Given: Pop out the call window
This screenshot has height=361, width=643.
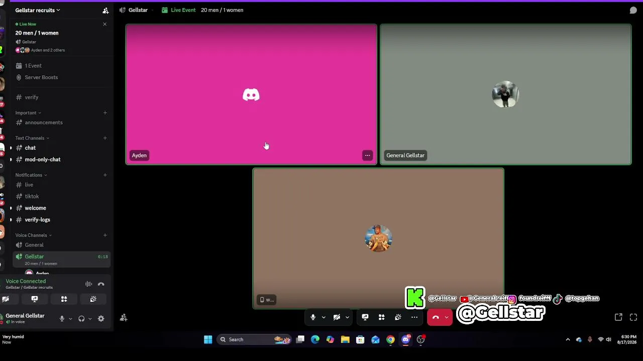Looking at the screenshot, I should click(618, 317).
